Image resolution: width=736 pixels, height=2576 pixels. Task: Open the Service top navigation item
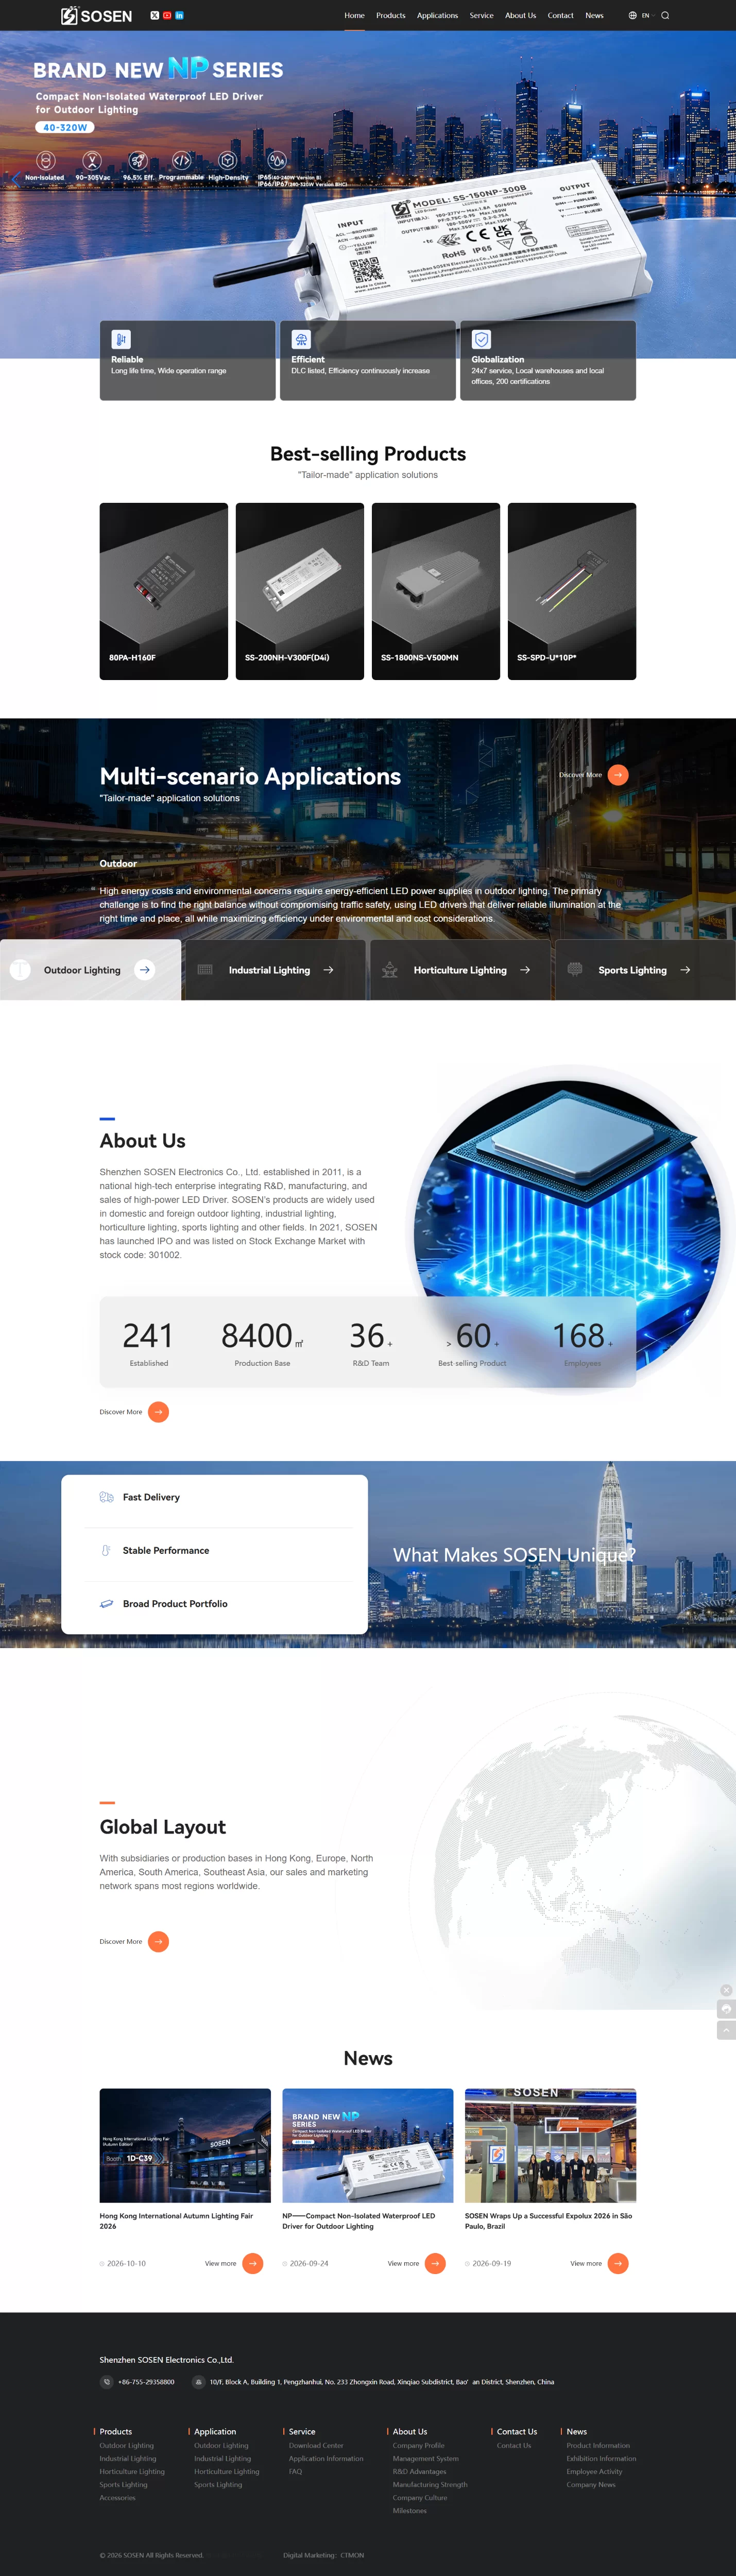click(x=481, y=16)
